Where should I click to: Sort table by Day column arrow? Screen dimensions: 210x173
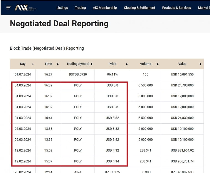(x=33, y=64)
